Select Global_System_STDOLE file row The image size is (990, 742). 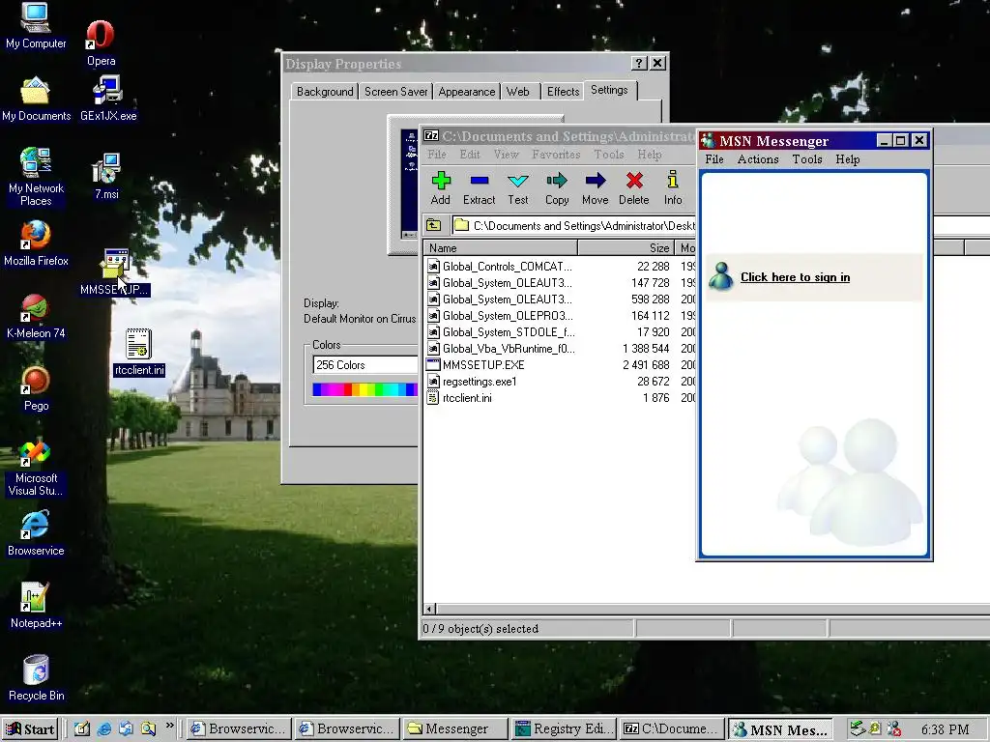[509, 332]
